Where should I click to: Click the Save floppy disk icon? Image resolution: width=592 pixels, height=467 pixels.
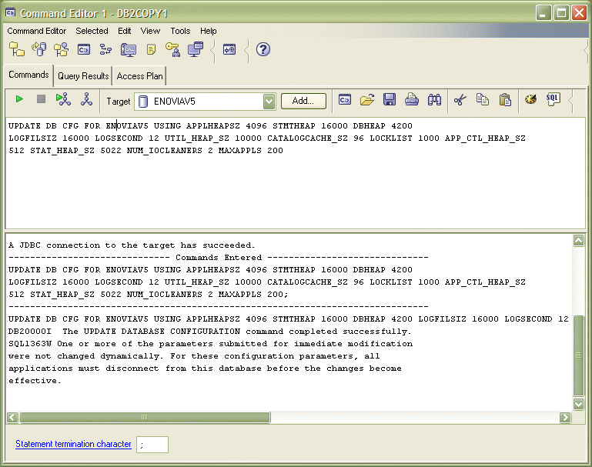pos(390,99)
